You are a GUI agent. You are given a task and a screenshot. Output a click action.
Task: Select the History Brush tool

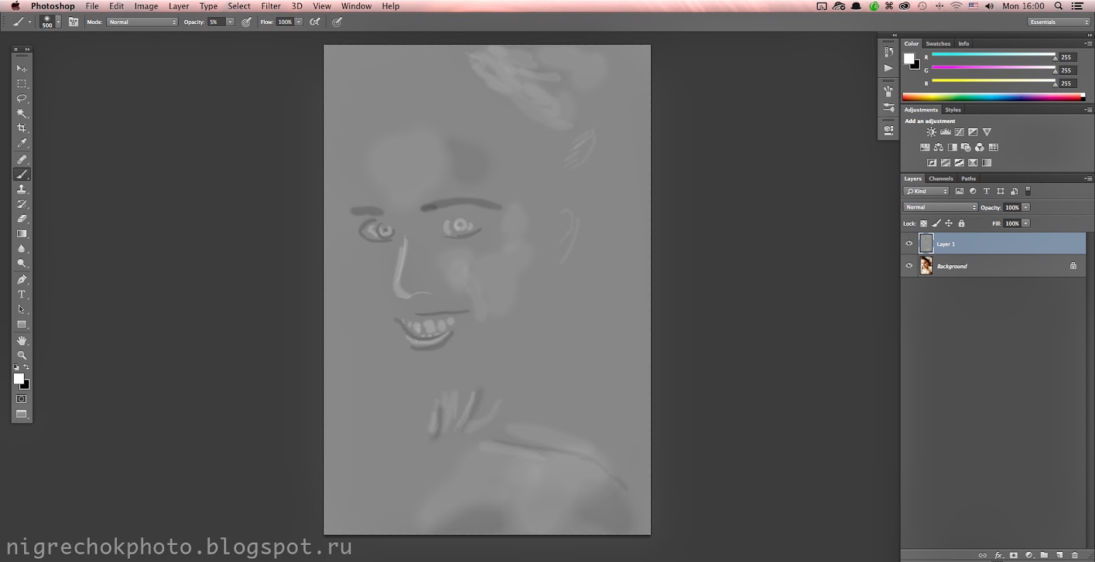click(22, 204)
